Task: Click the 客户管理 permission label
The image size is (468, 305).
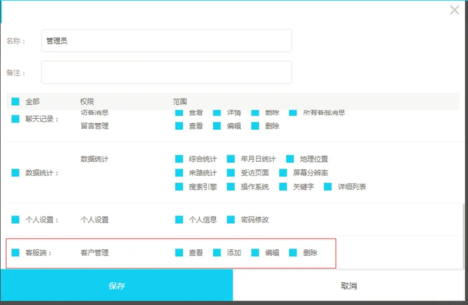Action: [x=95, y=253]
